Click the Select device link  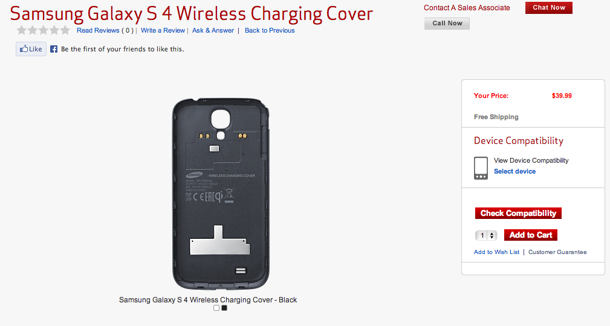click(514, 171)
